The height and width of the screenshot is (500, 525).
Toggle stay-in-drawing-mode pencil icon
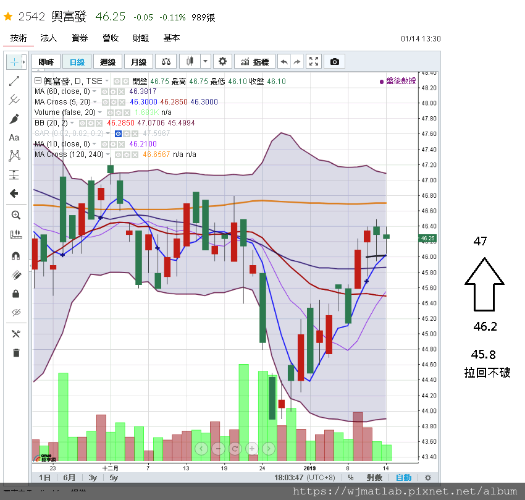click(x=15, y=275)
